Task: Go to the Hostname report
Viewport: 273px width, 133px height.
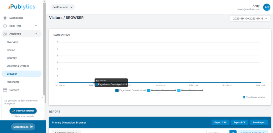Action: click(13, 82)
